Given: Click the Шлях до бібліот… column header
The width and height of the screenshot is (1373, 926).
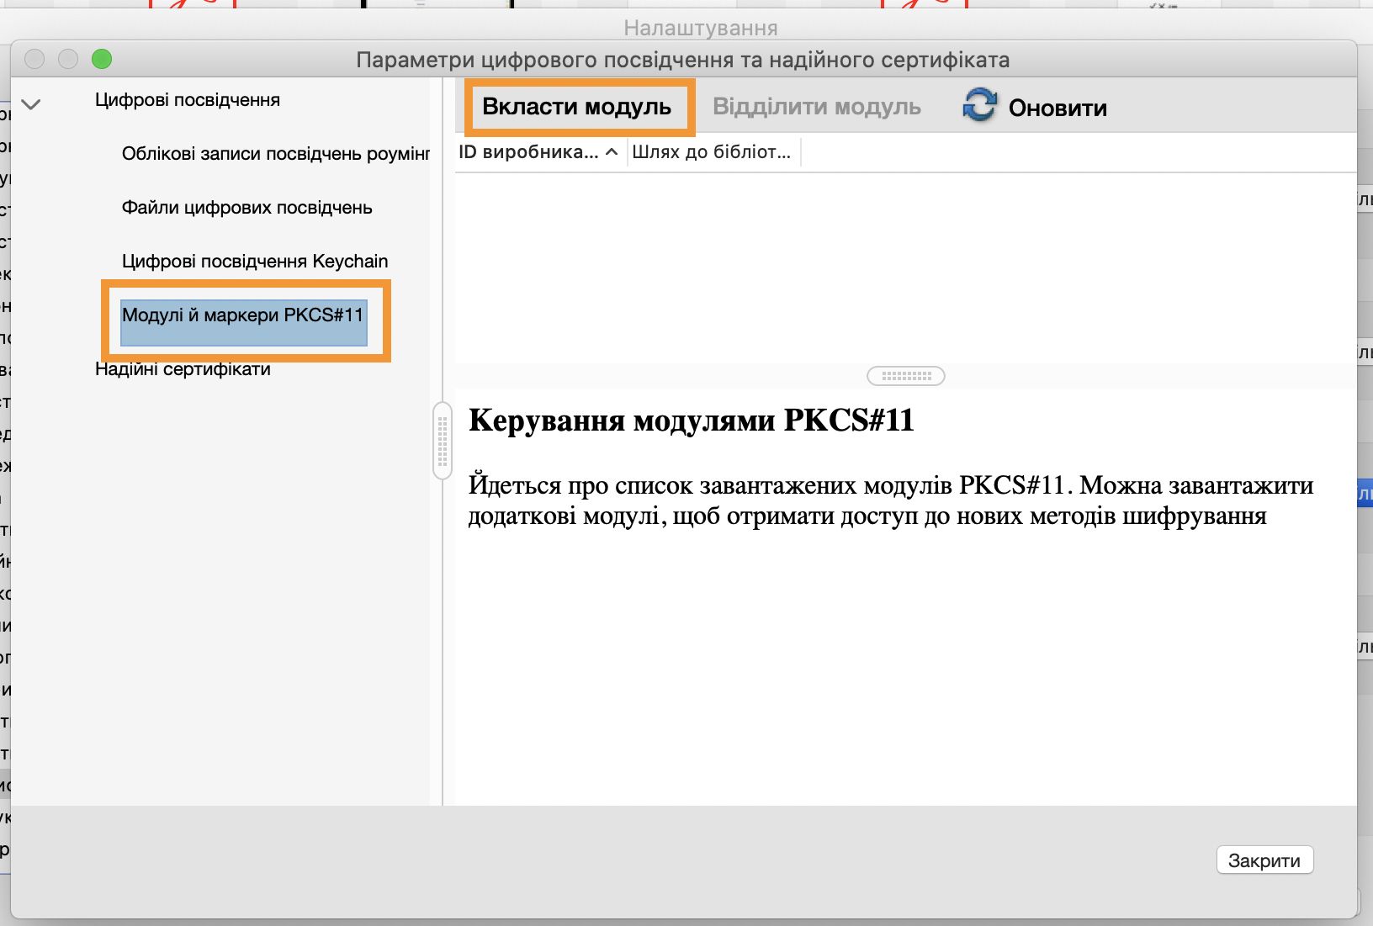Looking at the screenshot, I should click(x=713, y=152).
